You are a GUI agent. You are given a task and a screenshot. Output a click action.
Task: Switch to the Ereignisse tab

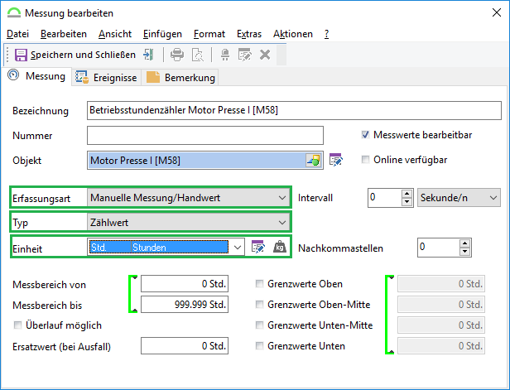106,77
